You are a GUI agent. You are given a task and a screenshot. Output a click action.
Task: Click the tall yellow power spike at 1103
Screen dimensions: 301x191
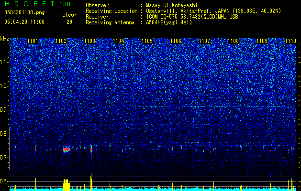(91, 182)
